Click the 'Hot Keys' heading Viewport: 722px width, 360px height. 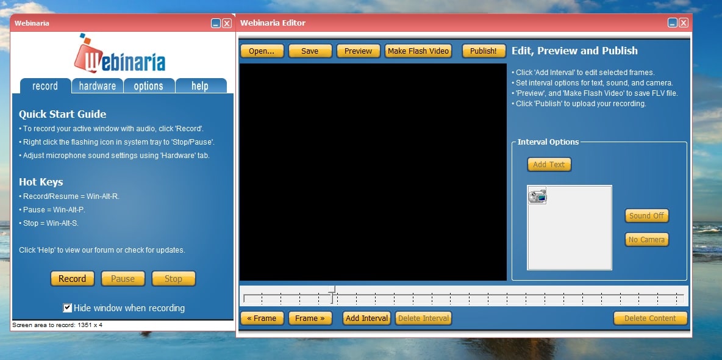[x=41, y=182]
